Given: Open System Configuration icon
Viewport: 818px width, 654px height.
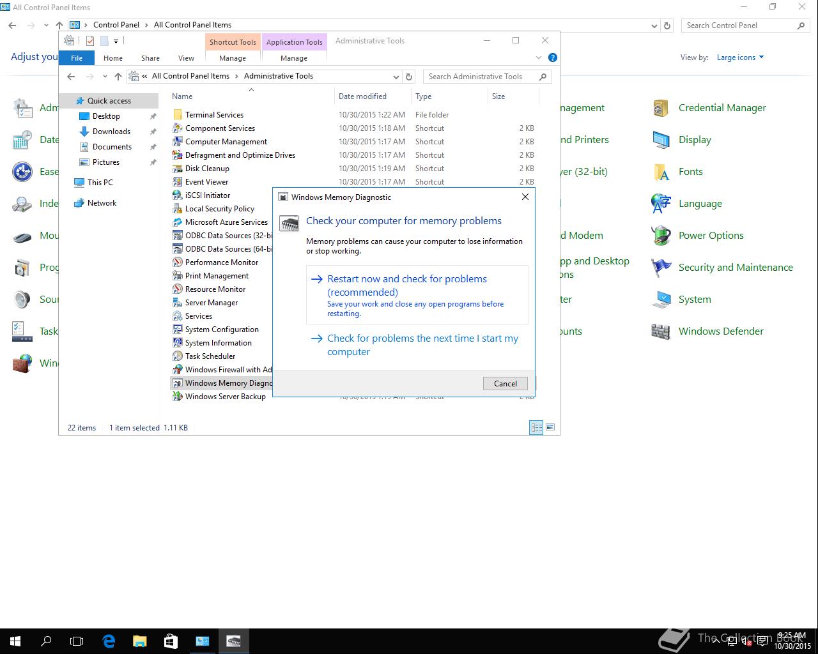Looking at the screenshot, I should tap(178, 330).
